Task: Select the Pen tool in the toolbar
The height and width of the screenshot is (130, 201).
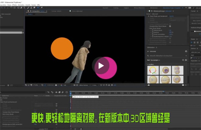Action: point(21,8)
